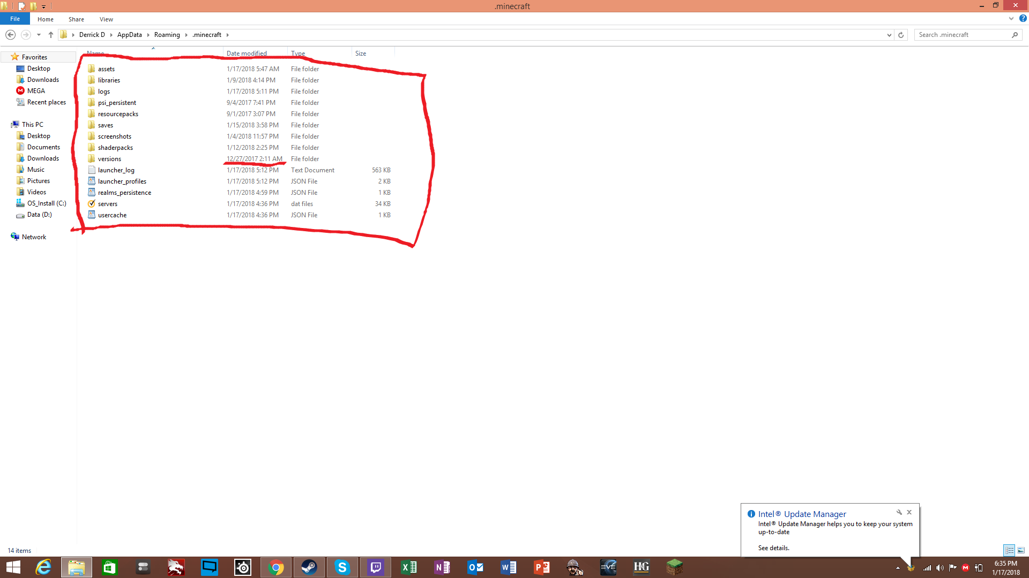
Task: Select the shaderpacks folder icon
Action: (x=92, y=148)
